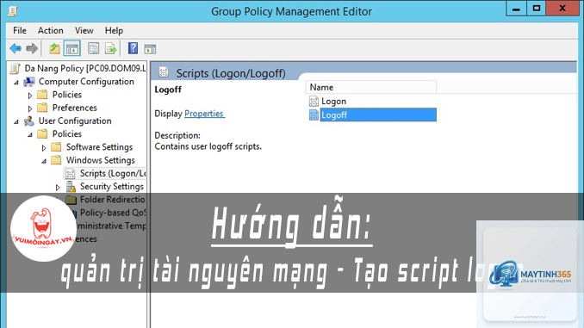The image size is (584, 328).
Task: Click the Scripts tree node icon
Action: [x=70, y=174]
